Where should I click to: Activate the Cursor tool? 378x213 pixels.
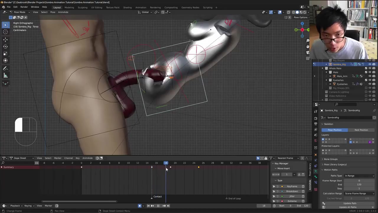tap(5, 32)
